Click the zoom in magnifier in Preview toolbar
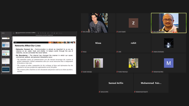The width and height of the screenshot is (189, 106). point(43,33)
